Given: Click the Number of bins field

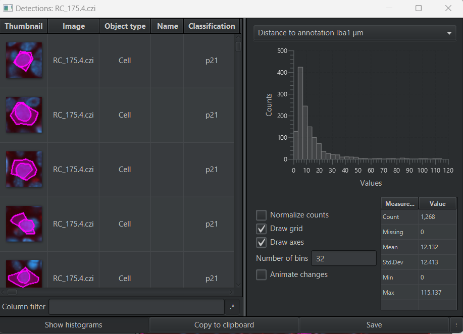Looking at the screenshot, I should point(344,258).
